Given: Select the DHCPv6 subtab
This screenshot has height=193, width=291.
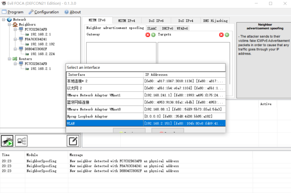Looking at the screenshot, I should 167,29.
